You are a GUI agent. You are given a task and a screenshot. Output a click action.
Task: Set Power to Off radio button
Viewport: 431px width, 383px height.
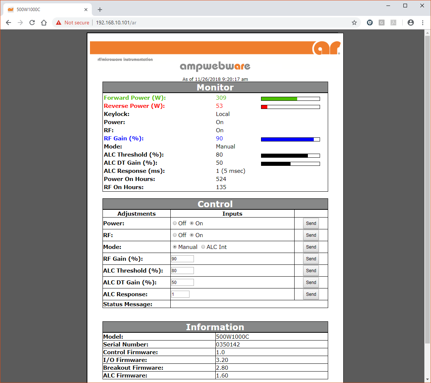pyautogui.click(x=175, y=223)
